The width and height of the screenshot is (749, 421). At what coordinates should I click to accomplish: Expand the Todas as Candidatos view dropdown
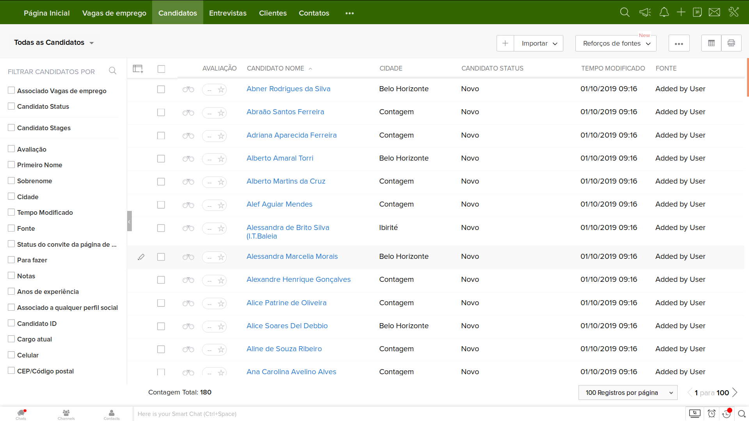(x=92, y=43)
